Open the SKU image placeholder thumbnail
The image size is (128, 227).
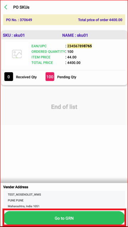(x=17, y=54)
